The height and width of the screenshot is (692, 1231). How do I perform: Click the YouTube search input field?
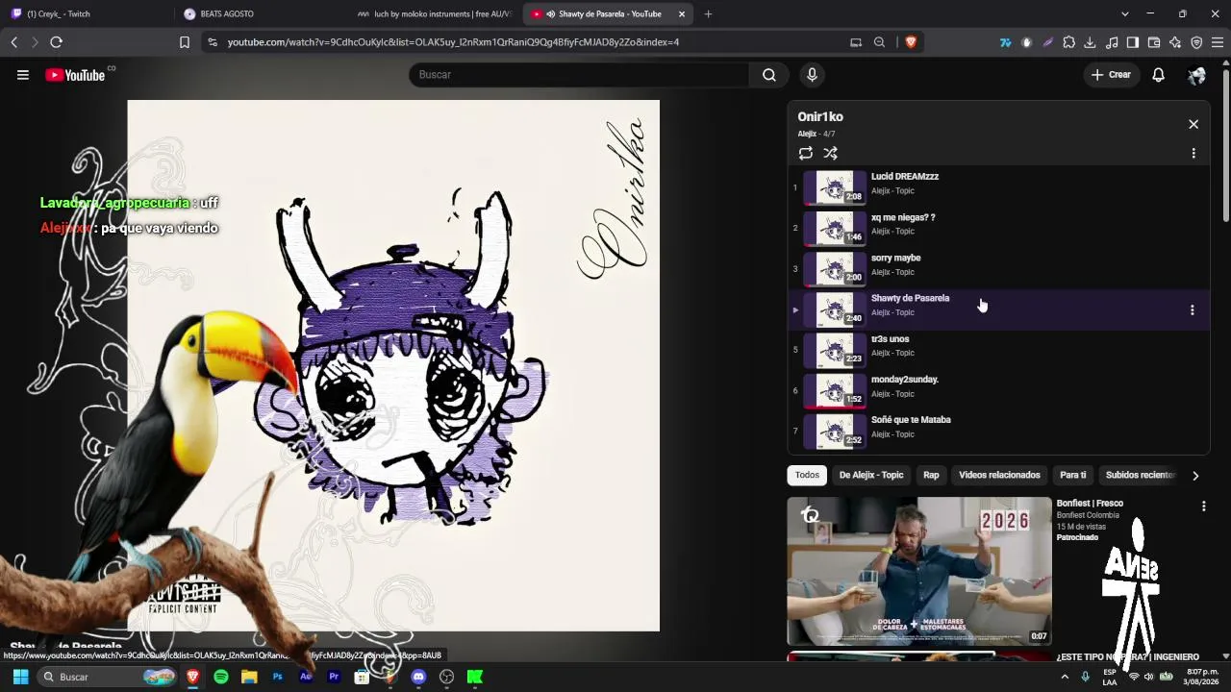point(579,75)
